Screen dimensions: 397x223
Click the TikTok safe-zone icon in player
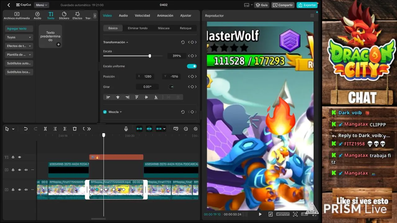click(270, 214)
